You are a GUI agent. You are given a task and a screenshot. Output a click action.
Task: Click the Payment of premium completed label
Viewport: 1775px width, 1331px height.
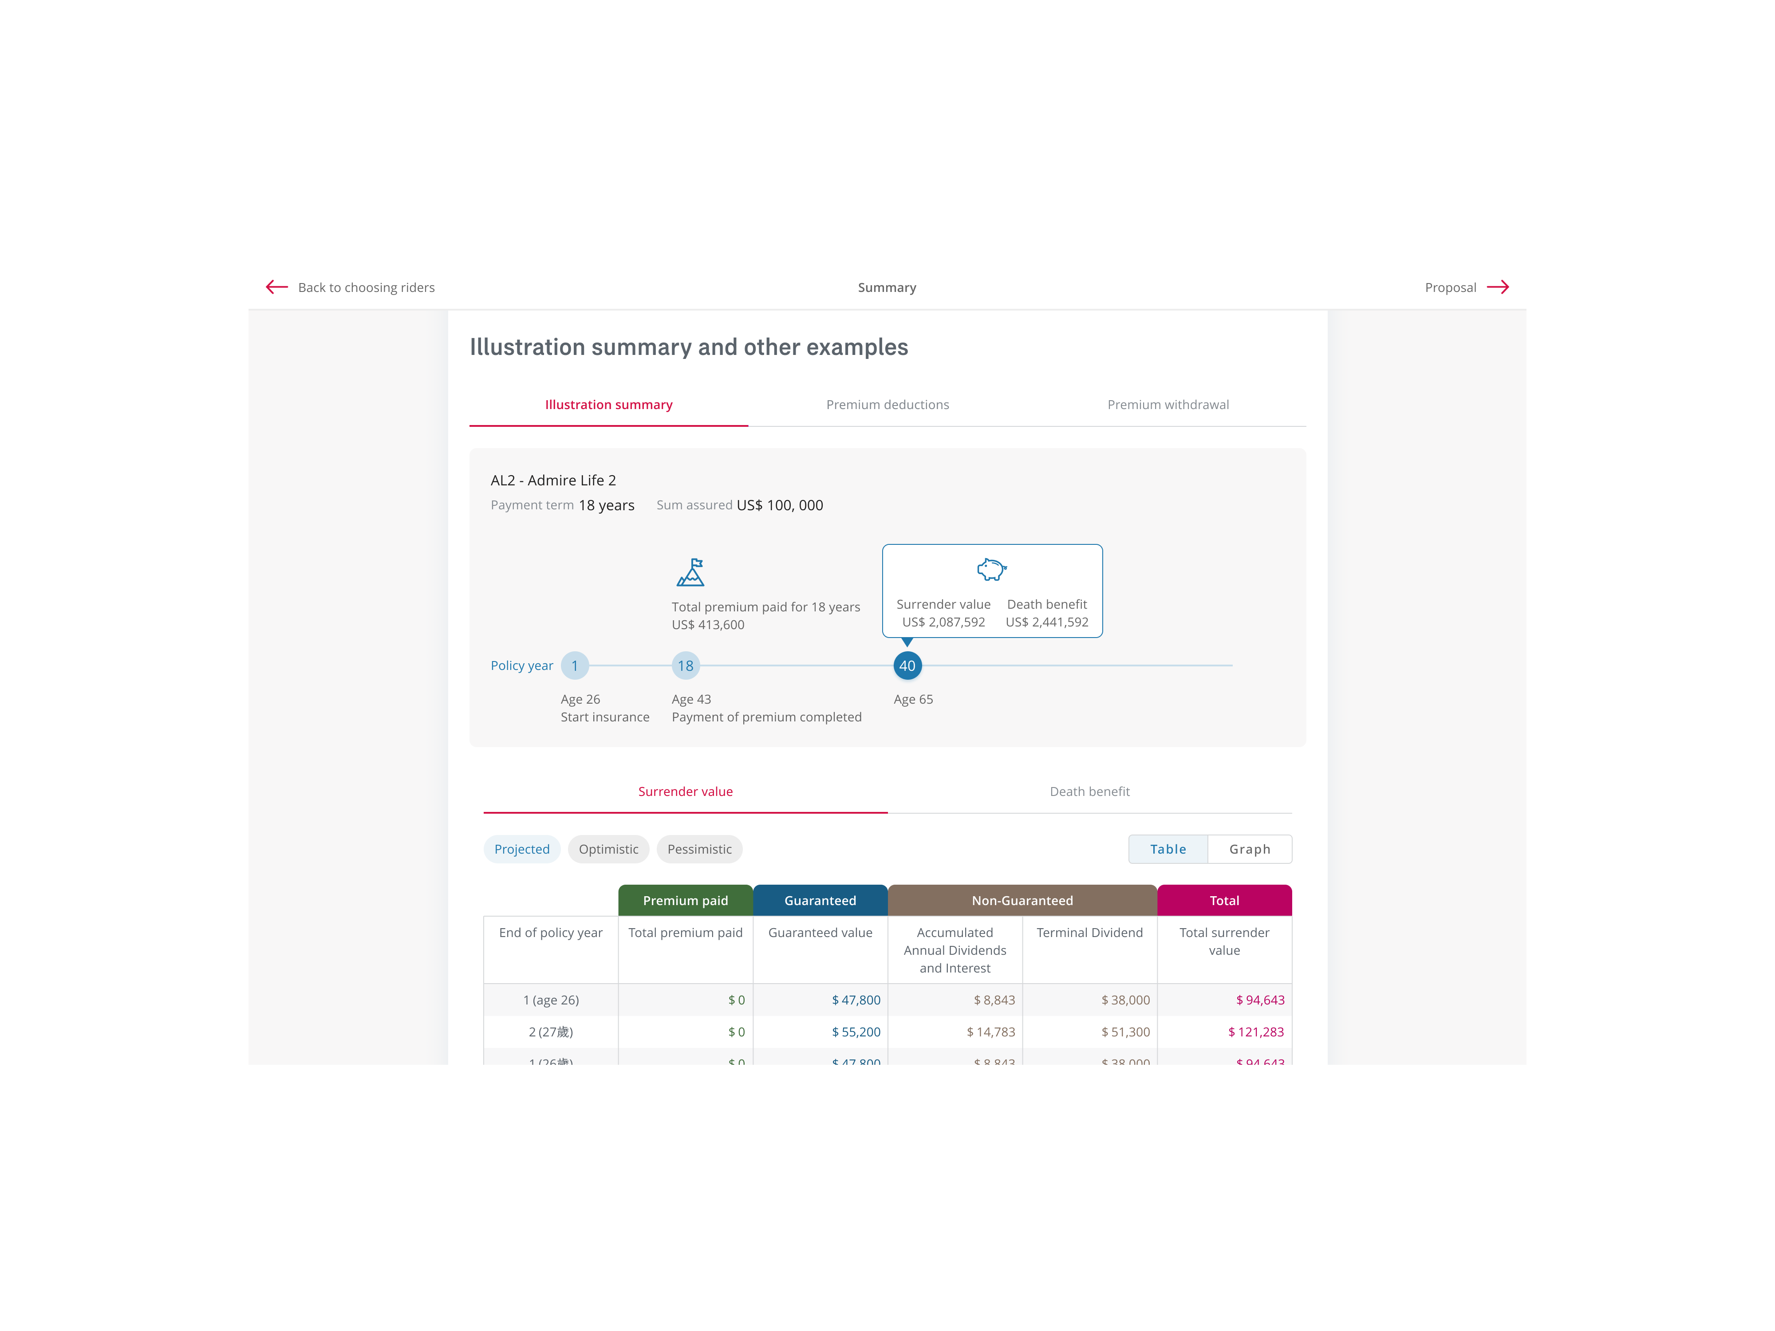pos(766,717)
